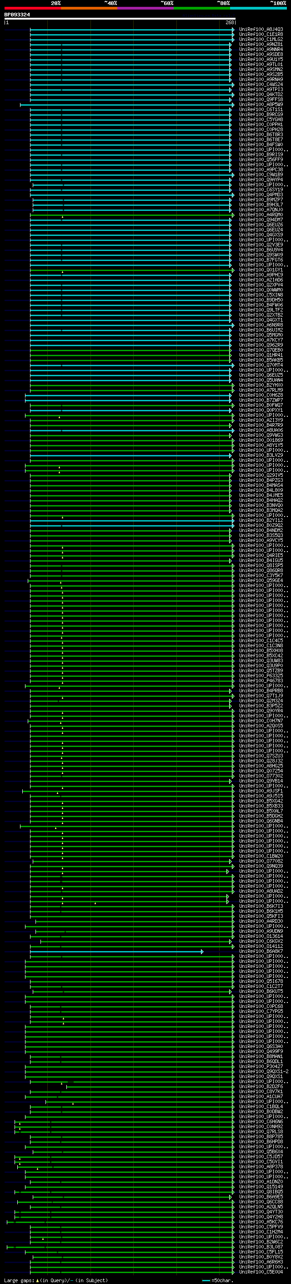Click the cyan =50char. scale bar
This screenshot has width=291, height=1284.
coord(206,1280)
